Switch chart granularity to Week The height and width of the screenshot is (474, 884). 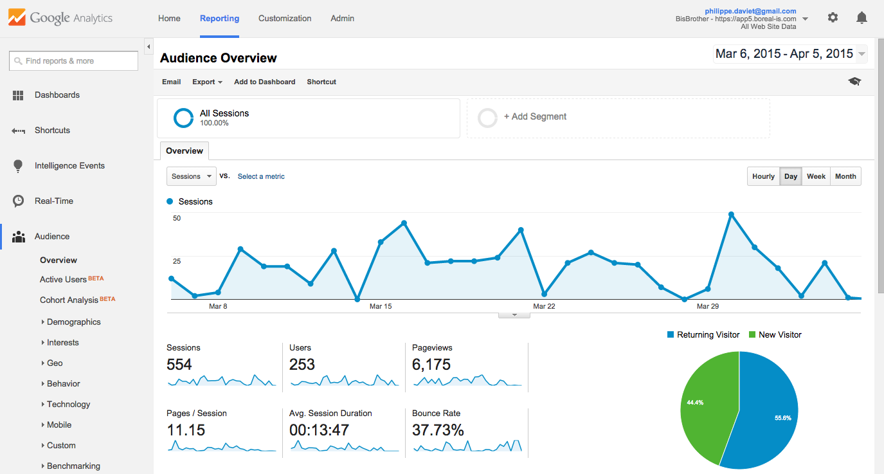(816, 176)
